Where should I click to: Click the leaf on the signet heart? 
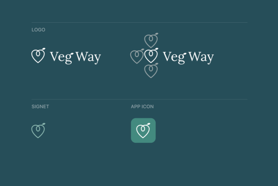click(x=43, y=124)
